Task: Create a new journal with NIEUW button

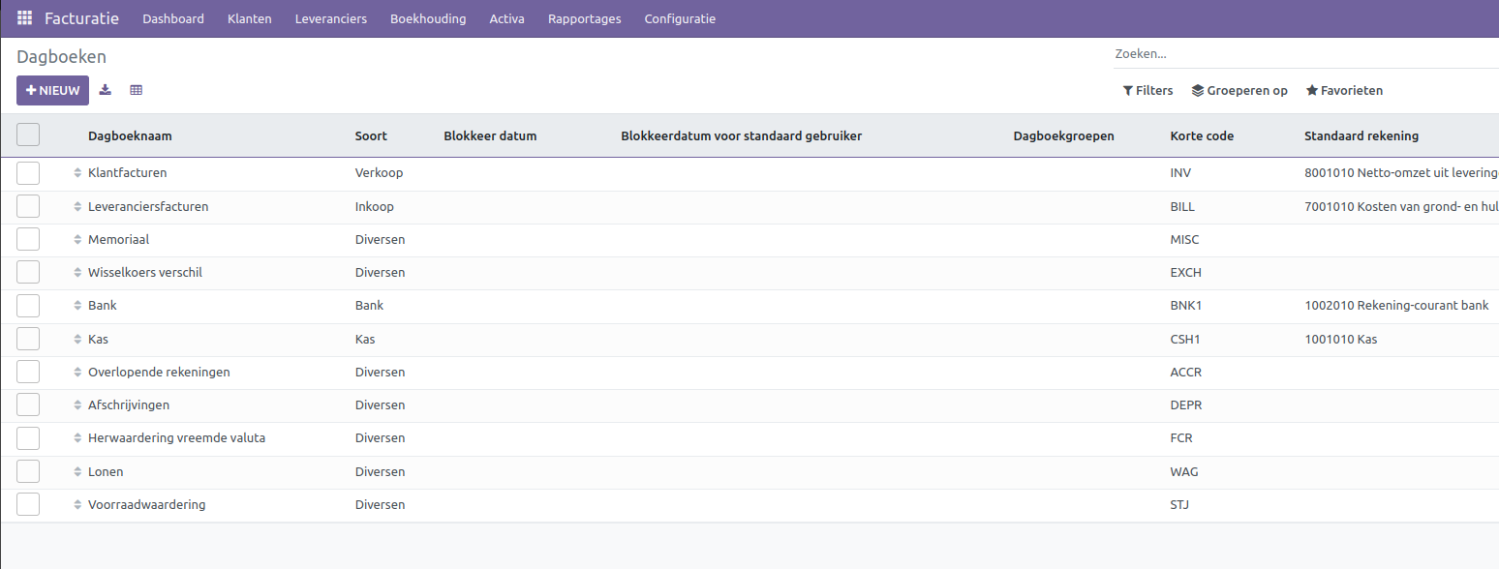Action: (x=52, y=90)
